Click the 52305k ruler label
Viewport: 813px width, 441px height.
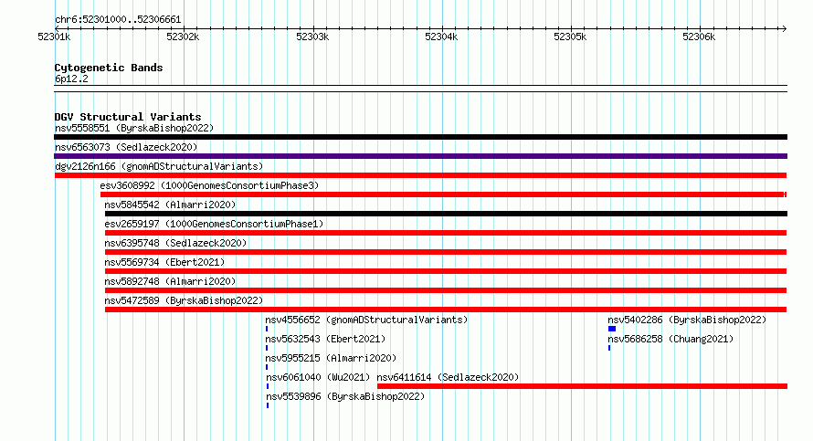click(570, 37)
